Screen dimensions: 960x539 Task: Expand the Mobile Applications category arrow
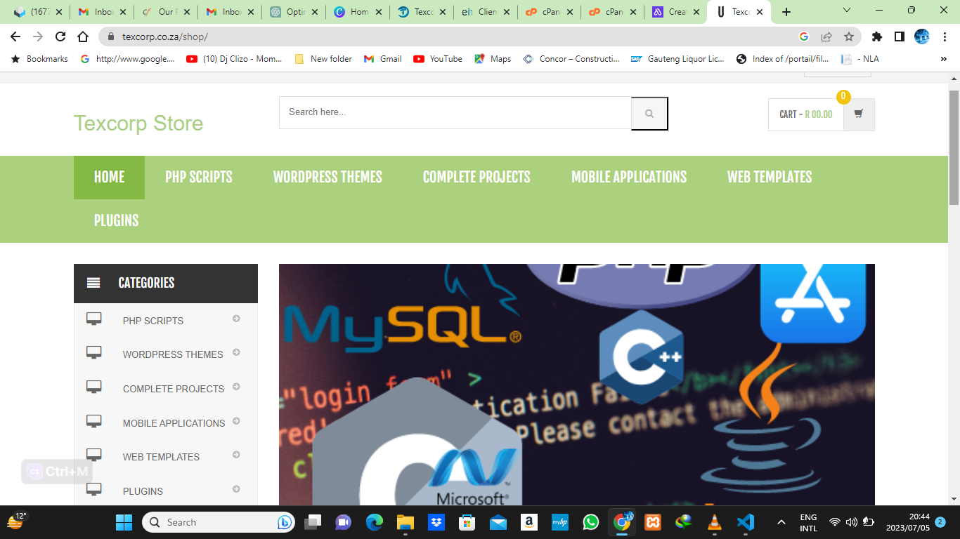[236, 421]
